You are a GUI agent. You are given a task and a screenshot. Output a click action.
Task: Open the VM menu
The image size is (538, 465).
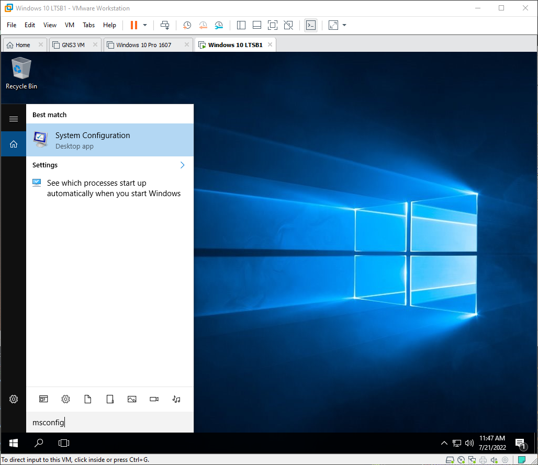click(69, 25)
